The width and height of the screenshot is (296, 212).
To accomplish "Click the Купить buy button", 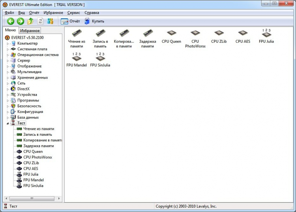I will tap(94, 21).
